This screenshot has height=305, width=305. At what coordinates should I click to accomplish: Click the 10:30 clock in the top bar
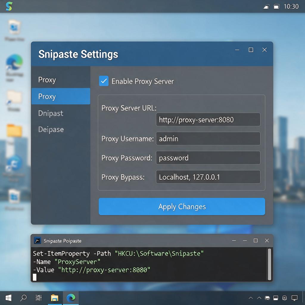pos(291,7)
